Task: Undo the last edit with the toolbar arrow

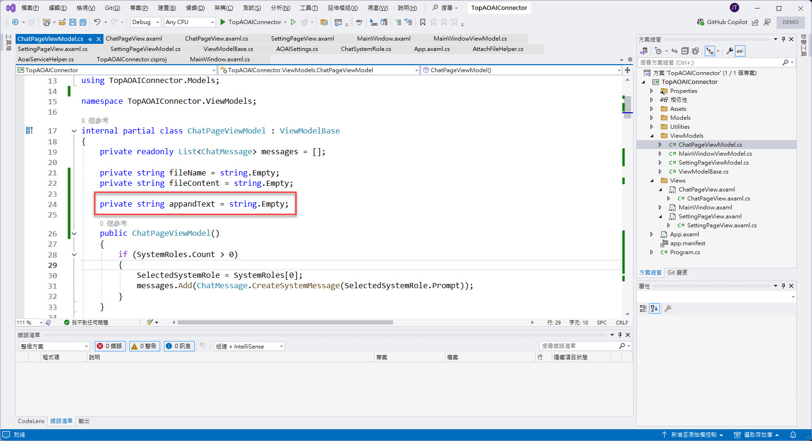Action: pyautogui.click(x=97, y=22)
